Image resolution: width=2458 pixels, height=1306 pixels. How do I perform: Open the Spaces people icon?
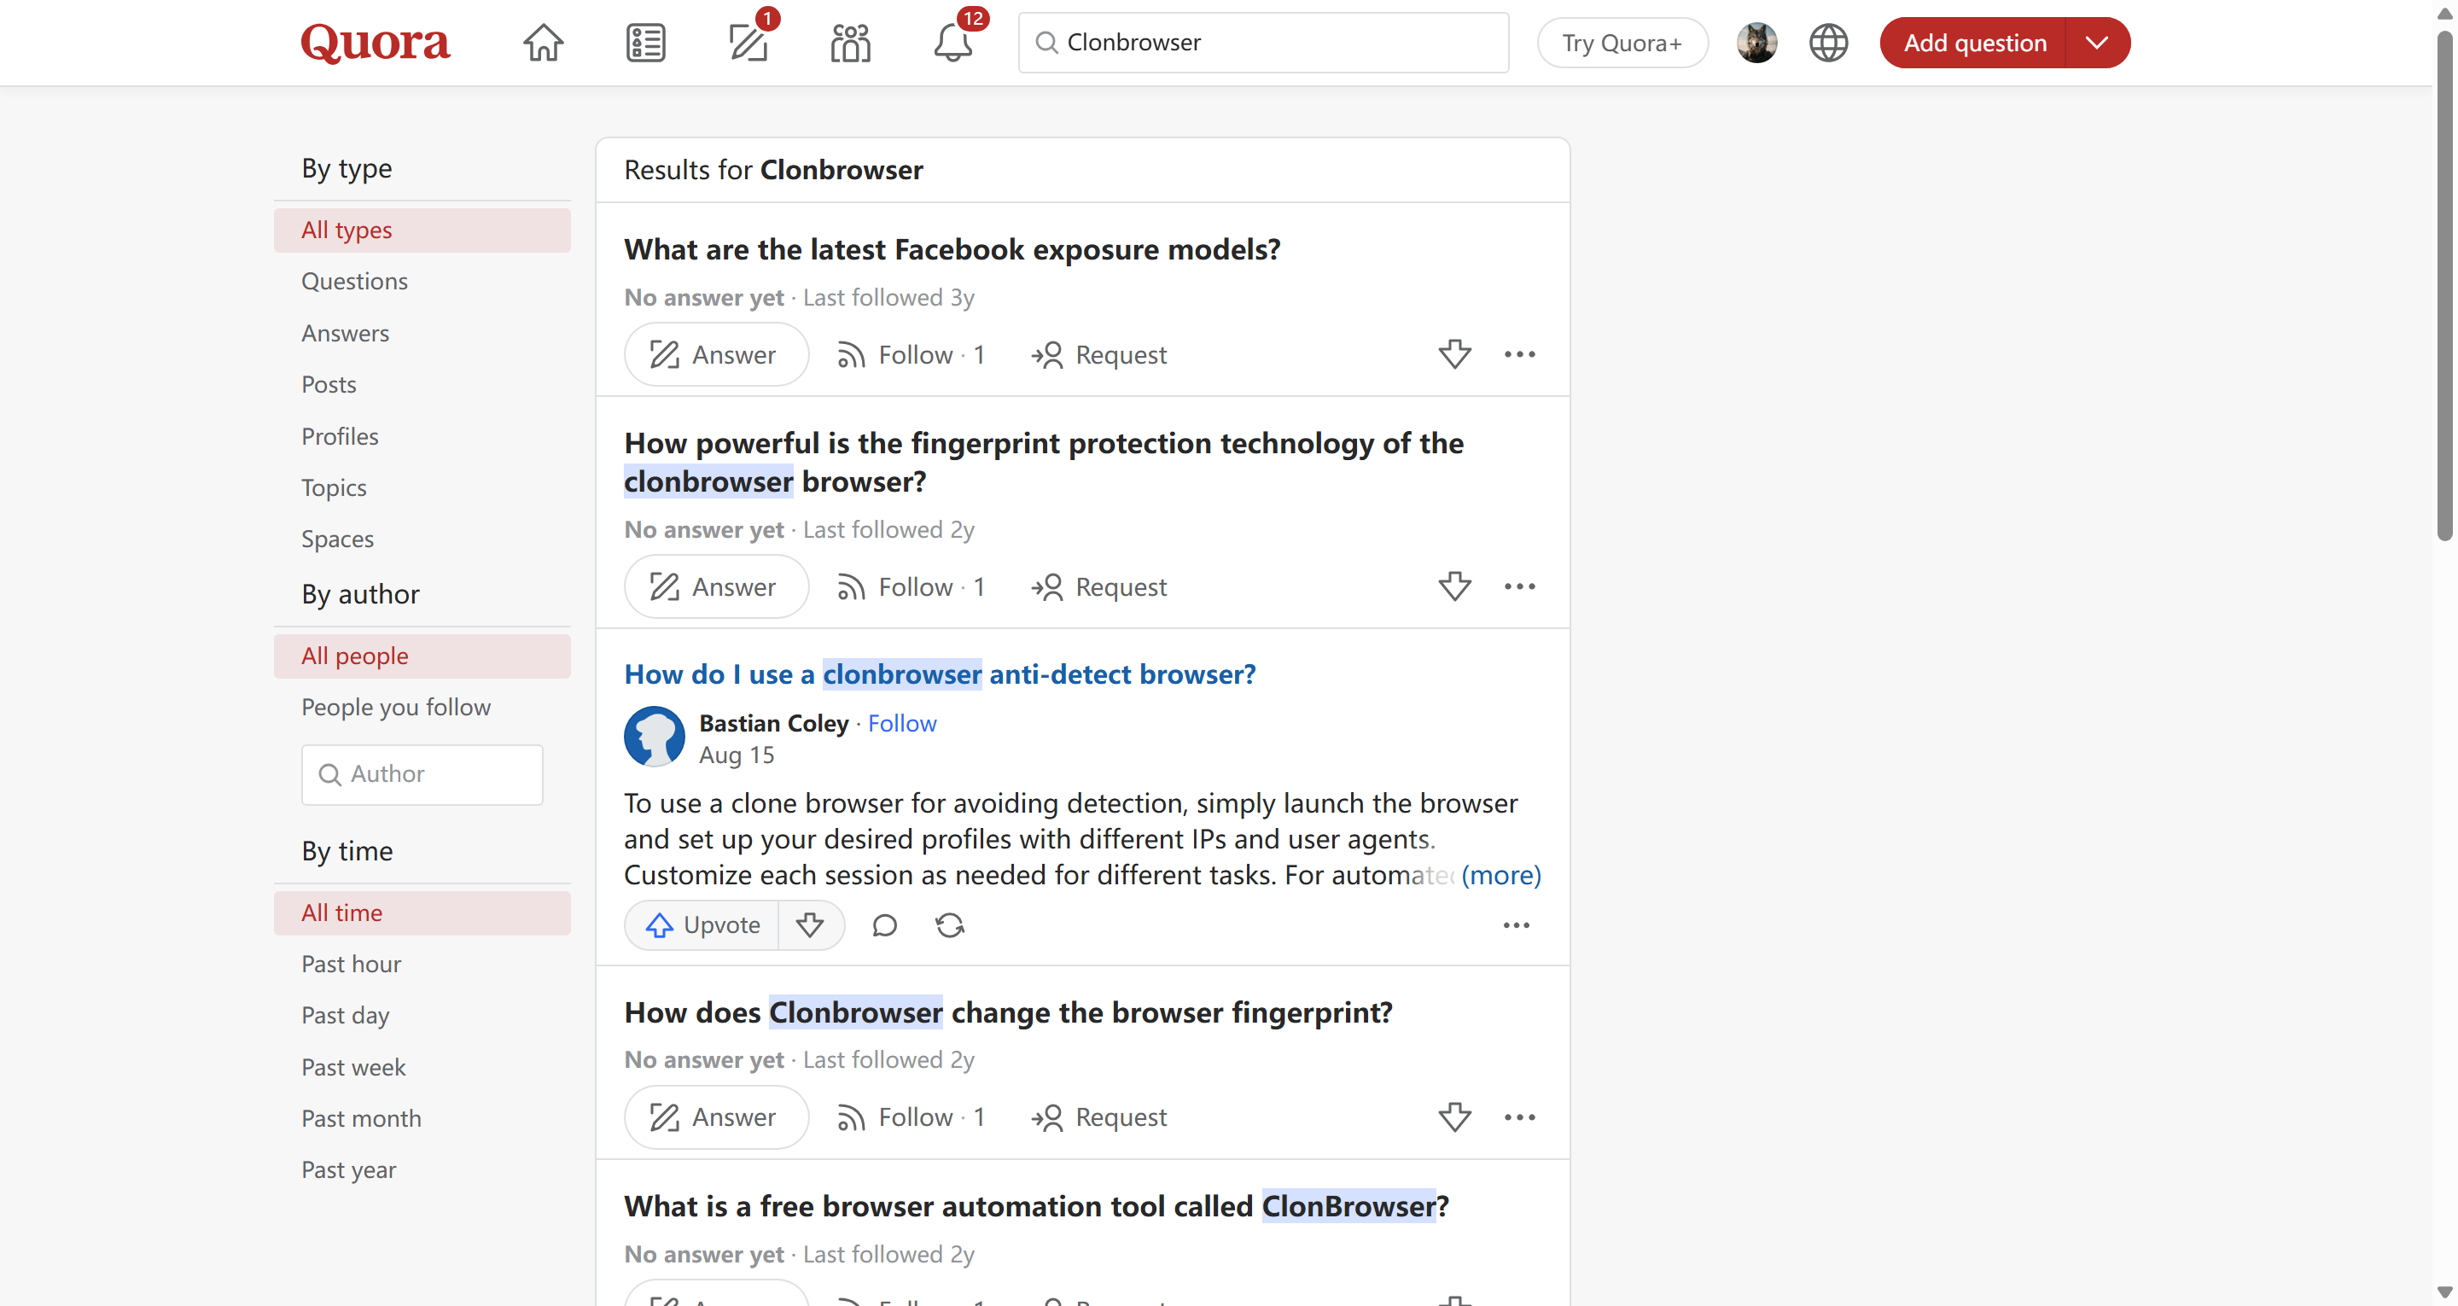click(850, 43)
